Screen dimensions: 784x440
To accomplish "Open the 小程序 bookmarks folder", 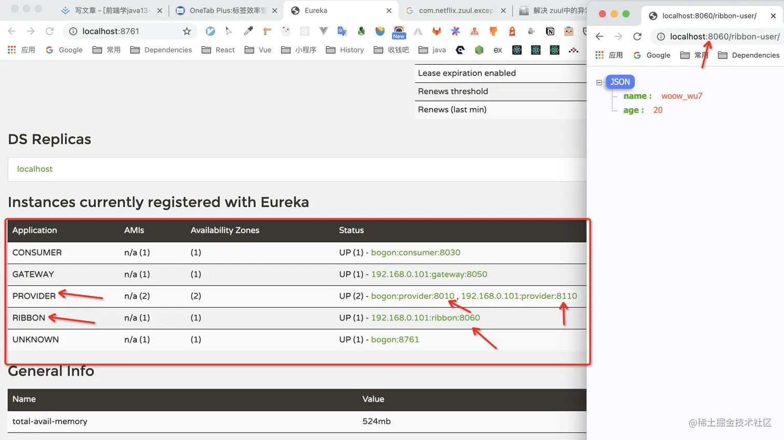I will tap(299, 50).
